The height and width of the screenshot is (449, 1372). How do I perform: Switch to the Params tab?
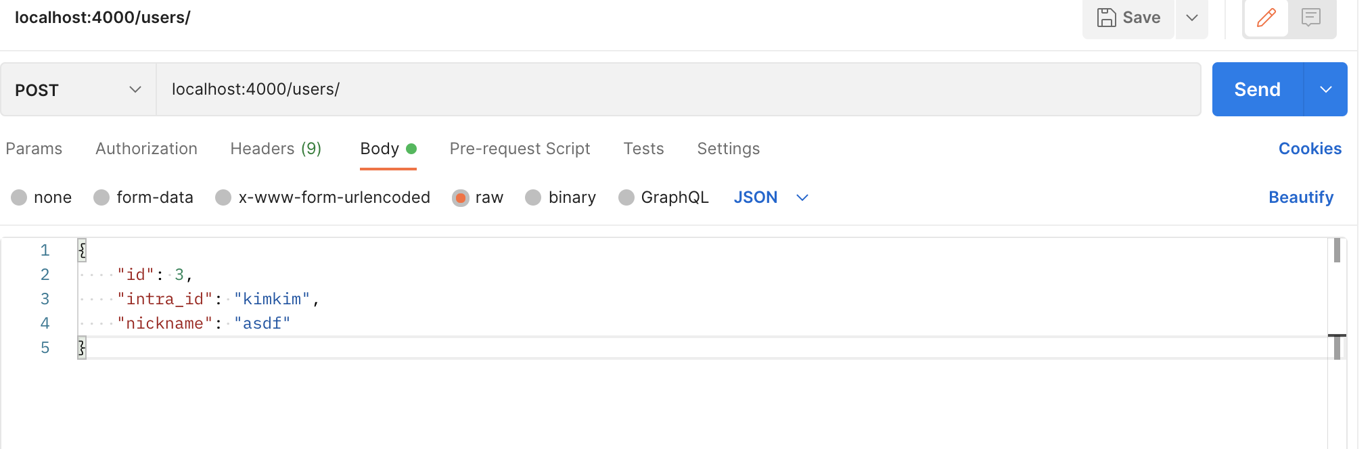pos(34,149)
